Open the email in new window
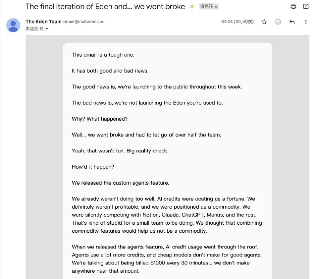The width and height of the screenshot is (314, 279). point(306,6)
